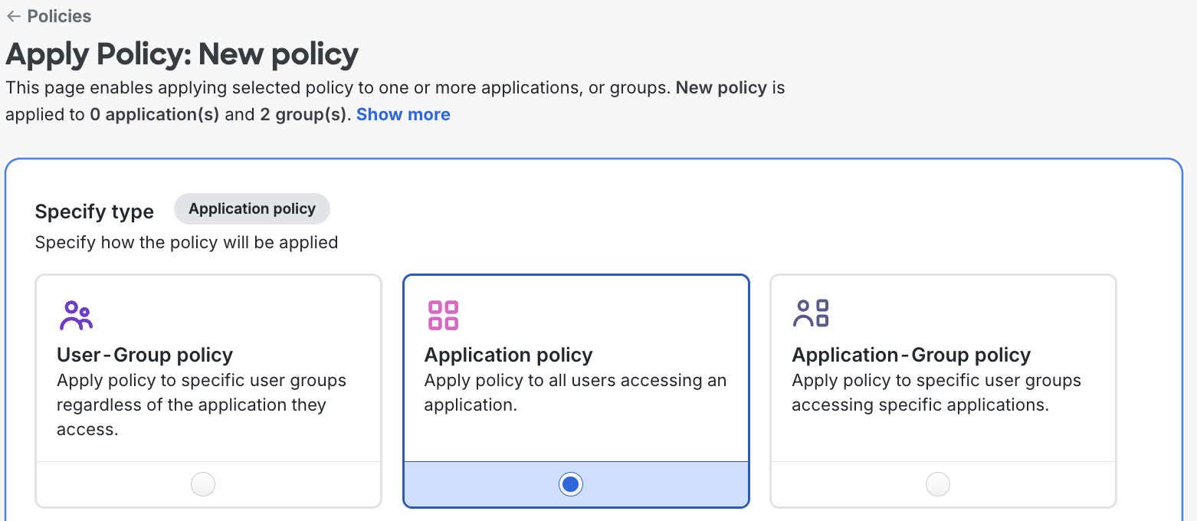Click the Application policy pill badge

[251, 208]
